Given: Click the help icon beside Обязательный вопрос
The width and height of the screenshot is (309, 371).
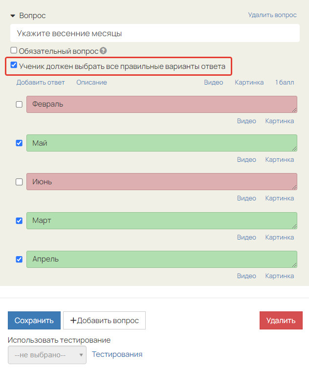Looking at the screenshot, I should 103,50.
